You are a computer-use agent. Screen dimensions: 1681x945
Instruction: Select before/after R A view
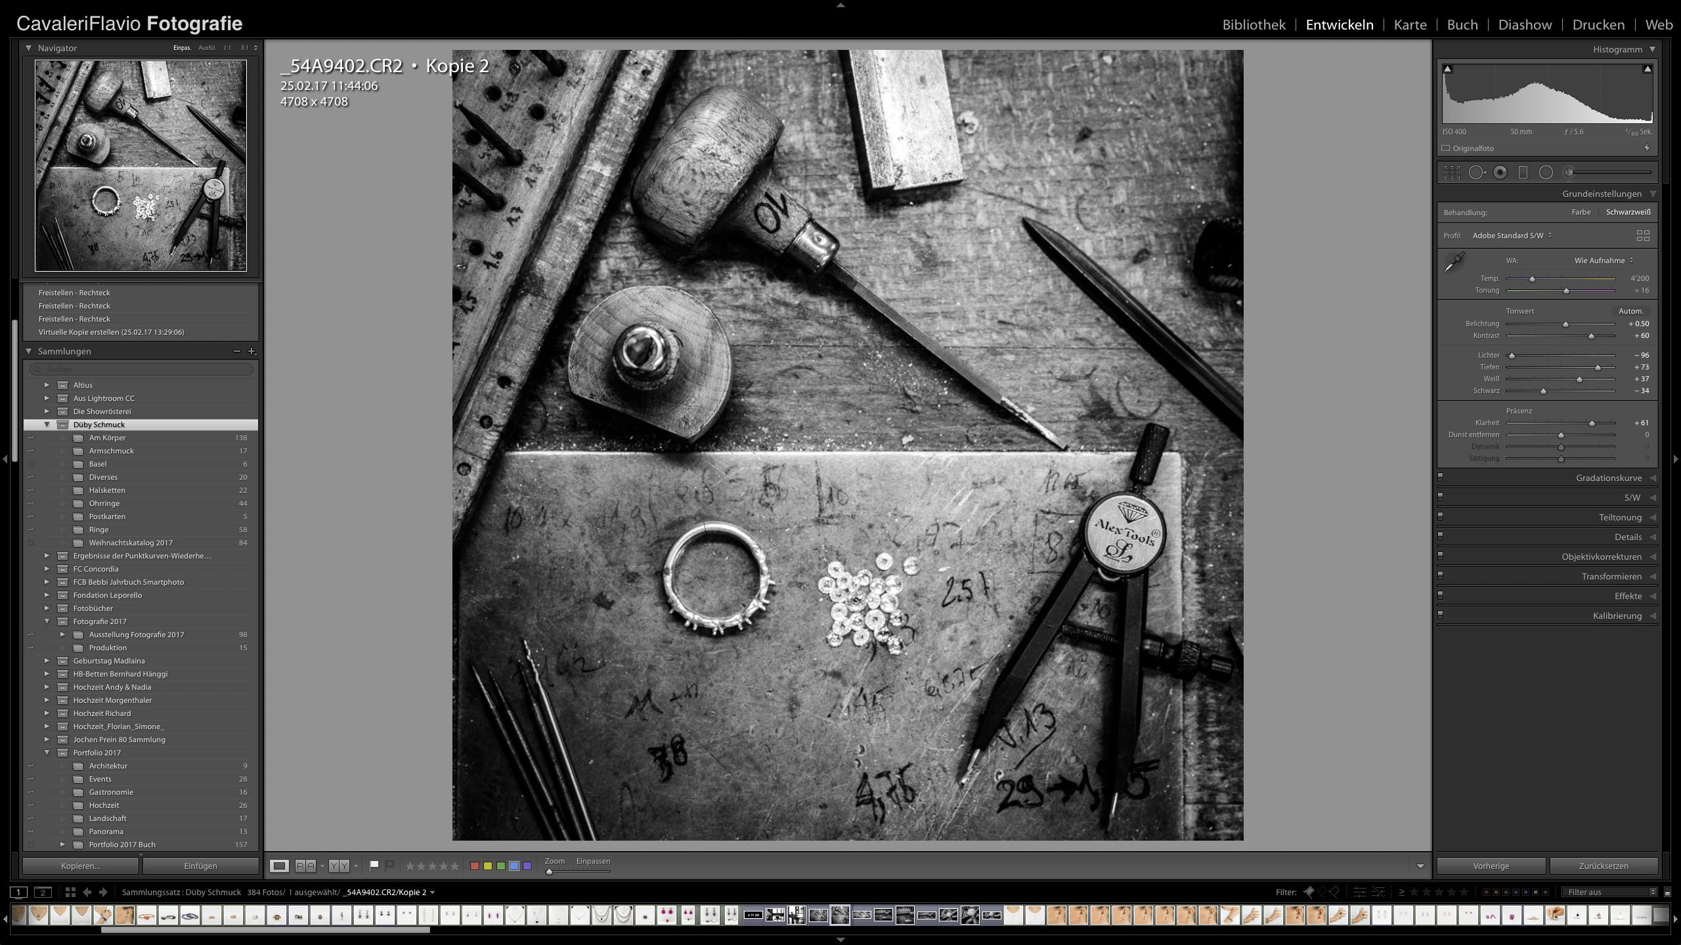click(305, 866)
